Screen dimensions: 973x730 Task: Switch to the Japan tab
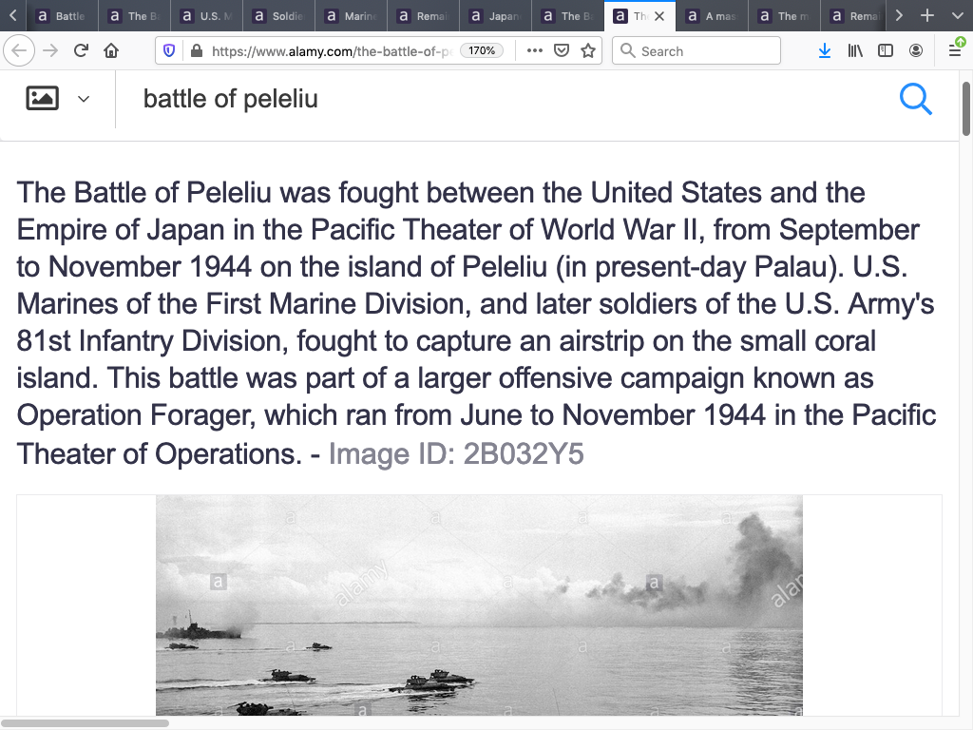pos(494,16)
